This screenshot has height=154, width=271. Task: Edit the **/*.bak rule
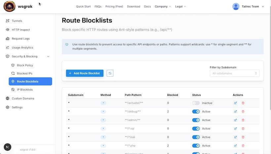[x=235, y=137]
